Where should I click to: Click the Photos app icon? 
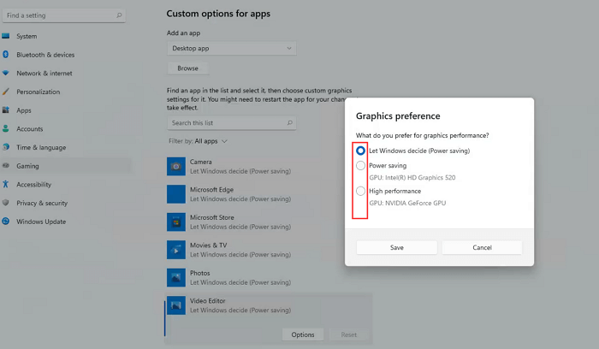tap(176, 278)
